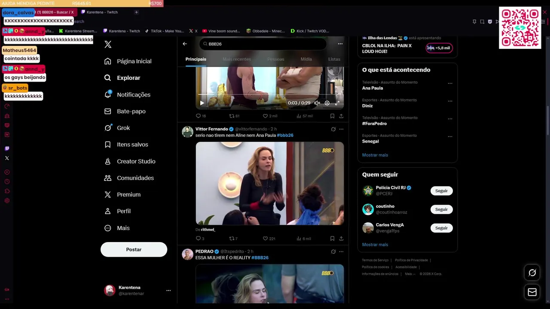Image resolution: width=550 pixels, height=309 pixels.
Task: Expand the Mais sidebar menu
Action: [x=117, y=228]
